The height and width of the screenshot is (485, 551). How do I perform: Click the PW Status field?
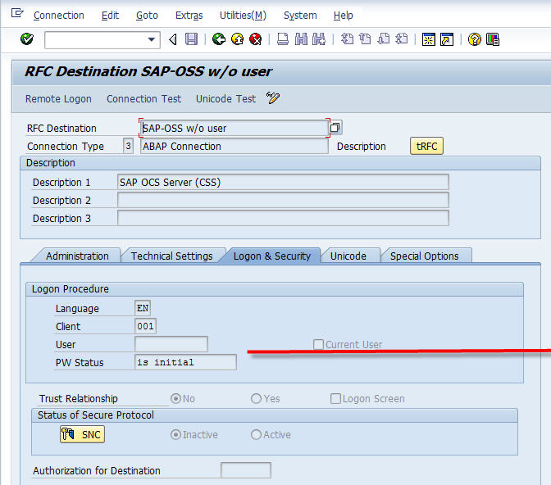pos(185,362)
